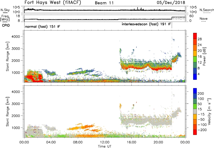214x148 pixels.
Task: Click the red top segment of Power colorbar
Action: (x=195, y=36)
